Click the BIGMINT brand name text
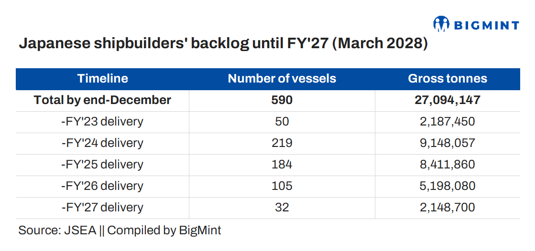Screen dimensions: 535x251 coord(486,24)
